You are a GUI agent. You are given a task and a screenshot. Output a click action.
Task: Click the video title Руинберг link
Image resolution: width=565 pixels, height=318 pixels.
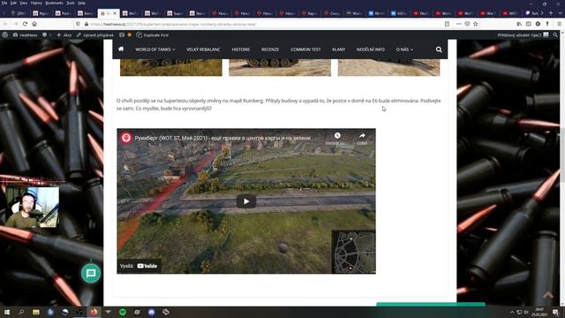point(222,138)
